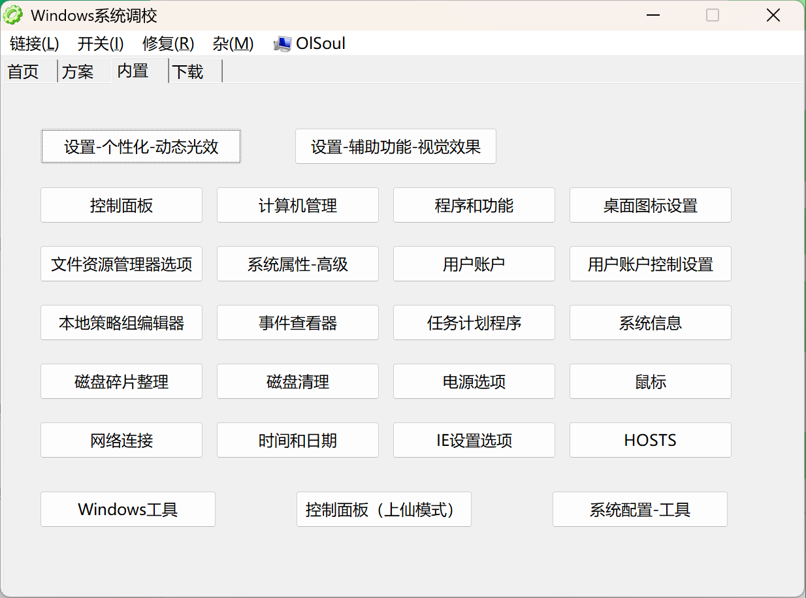Open Windows工具
The width and height of the screenshot is (806, 598).
[128, 509]
